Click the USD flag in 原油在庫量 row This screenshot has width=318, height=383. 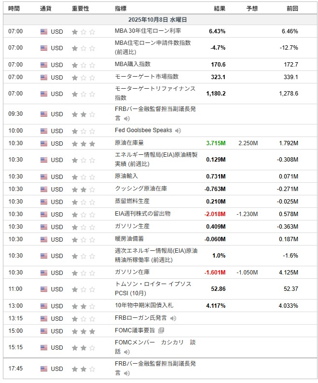click(x=44, y=144)
